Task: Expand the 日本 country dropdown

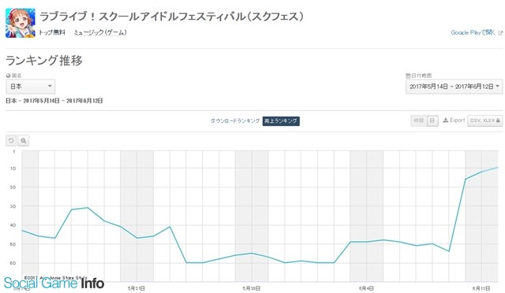Action: (x=31, y=87)
